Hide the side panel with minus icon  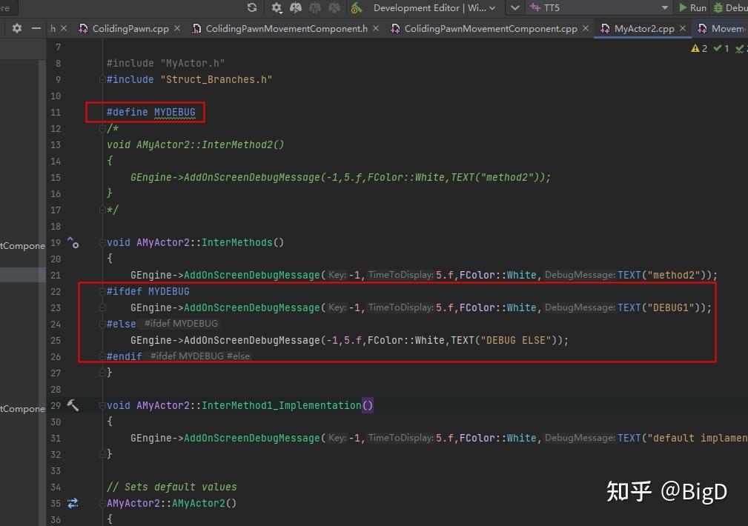pos(36,29)
